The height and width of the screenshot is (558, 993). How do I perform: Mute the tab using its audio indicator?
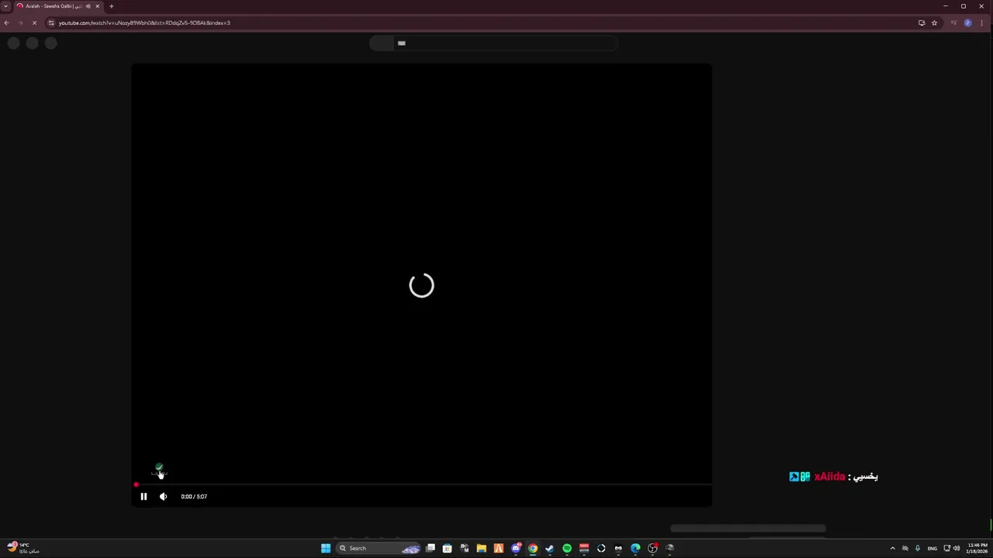coord(88,6)
